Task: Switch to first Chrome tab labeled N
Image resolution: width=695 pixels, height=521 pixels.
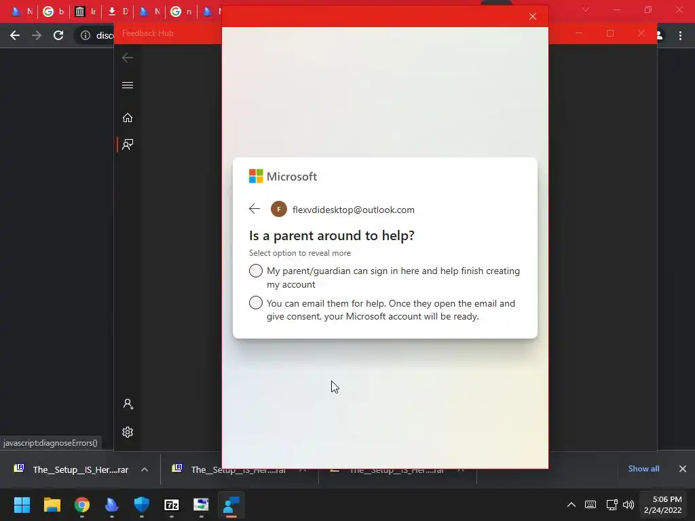Action: coord(21,12)
